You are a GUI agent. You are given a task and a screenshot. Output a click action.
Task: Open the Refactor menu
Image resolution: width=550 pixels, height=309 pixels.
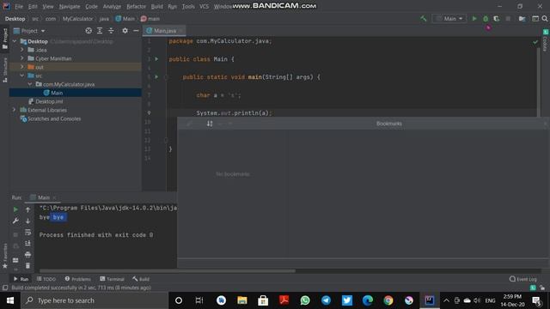136,6
